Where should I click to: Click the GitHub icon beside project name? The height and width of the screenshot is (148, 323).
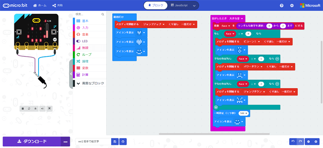point(123,142)
